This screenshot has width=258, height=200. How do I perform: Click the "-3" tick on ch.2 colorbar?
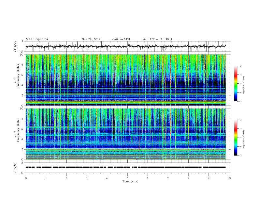(x=240, y=120)
